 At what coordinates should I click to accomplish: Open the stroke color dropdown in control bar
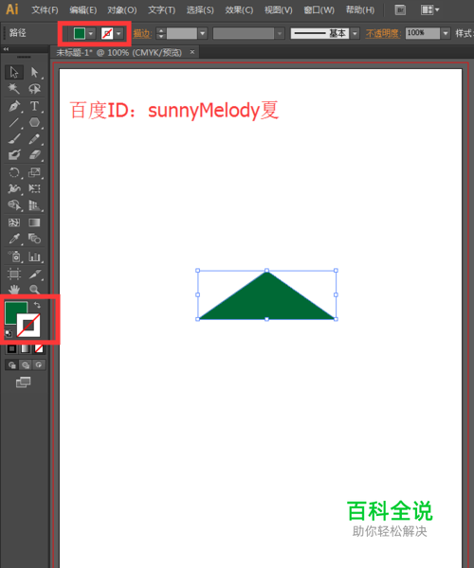[118, 33]
